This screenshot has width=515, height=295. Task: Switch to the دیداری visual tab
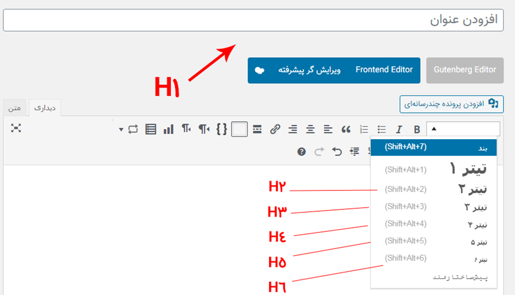pyautogui.click(x=45, y=108)
